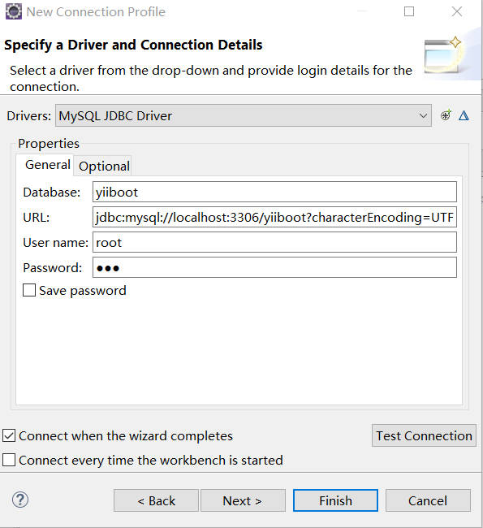Focus the URL text field
The width and height of the screenshot is (483, 528).
274,217
